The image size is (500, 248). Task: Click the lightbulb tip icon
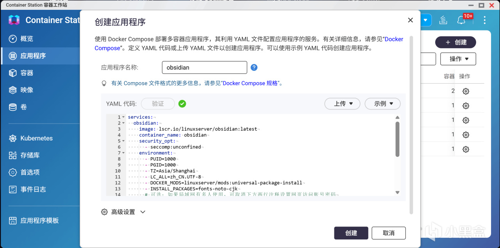[104, 83]
